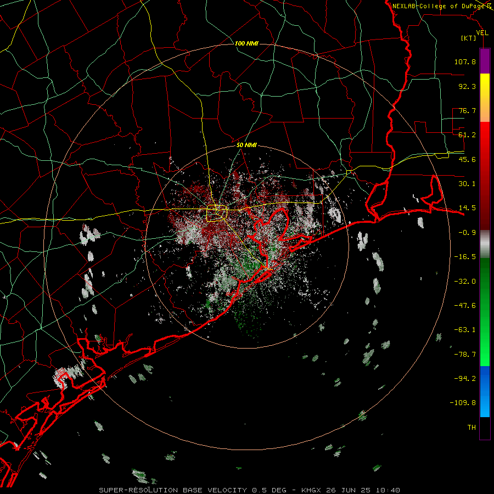Screen dimensions: 494x494
Task: Click the VEL legend title
Action: pos(482,32)
